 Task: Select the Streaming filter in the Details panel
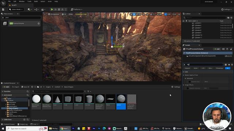[x=219, y=68]
